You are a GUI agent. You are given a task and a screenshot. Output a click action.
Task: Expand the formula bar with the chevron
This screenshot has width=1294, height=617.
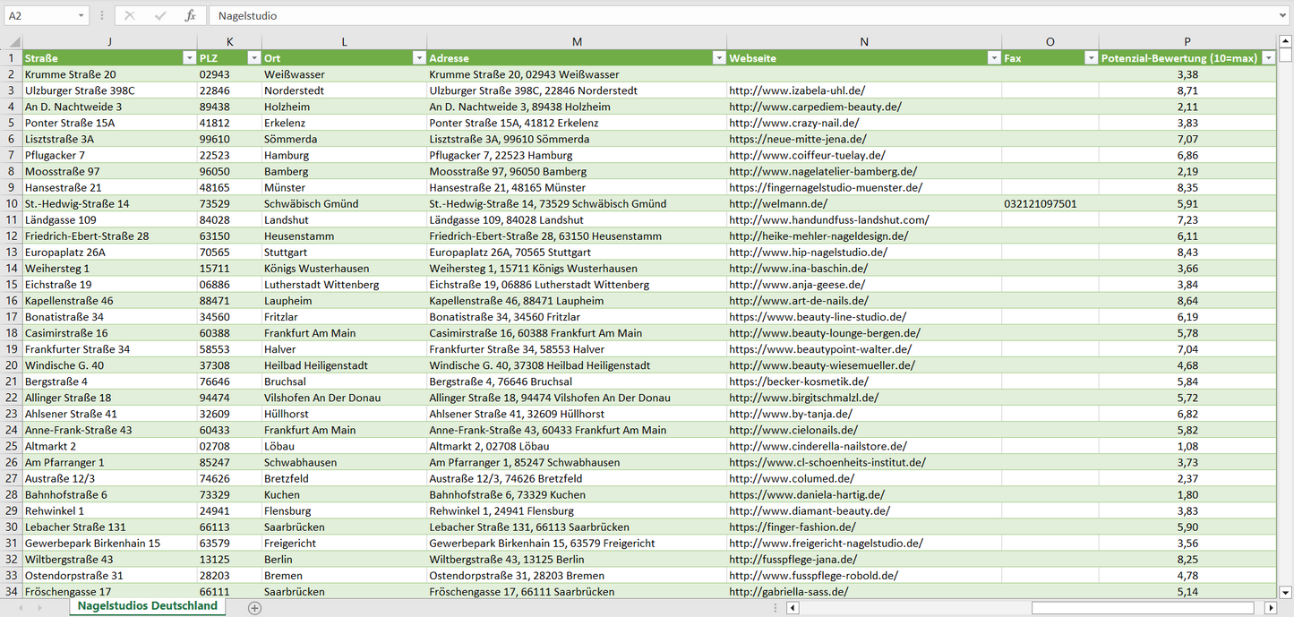click(x=1283, y=16)
